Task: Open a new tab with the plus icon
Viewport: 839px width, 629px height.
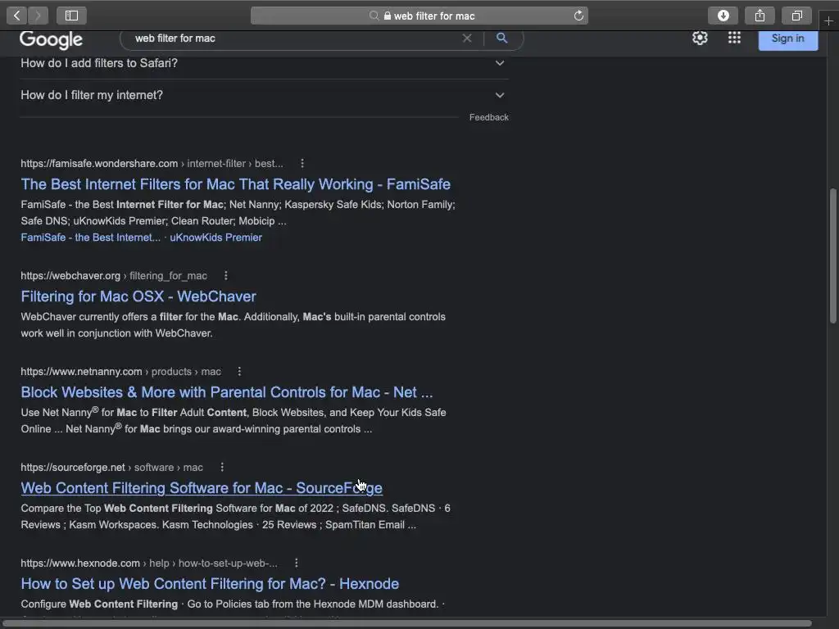Action: 828,20
